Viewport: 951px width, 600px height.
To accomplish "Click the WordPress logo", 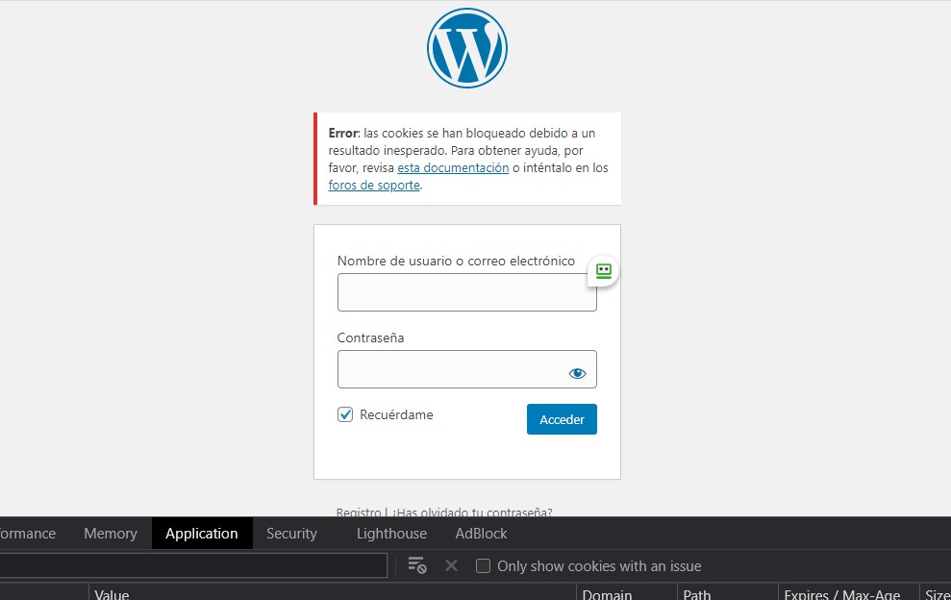I will click(467, 48).
